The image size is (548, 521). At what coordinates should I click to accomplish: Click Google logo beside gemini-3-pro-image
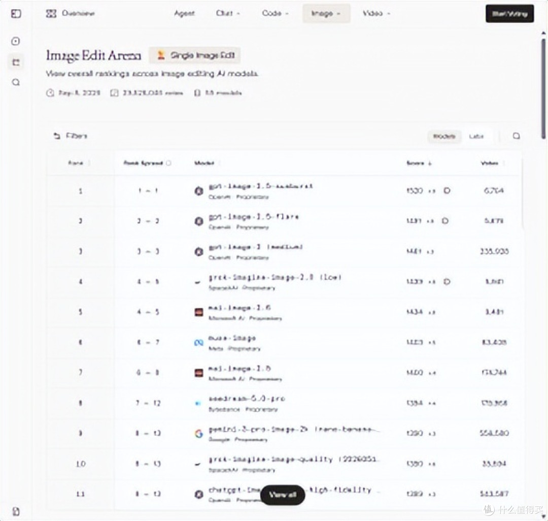click(x=199, y=434)
